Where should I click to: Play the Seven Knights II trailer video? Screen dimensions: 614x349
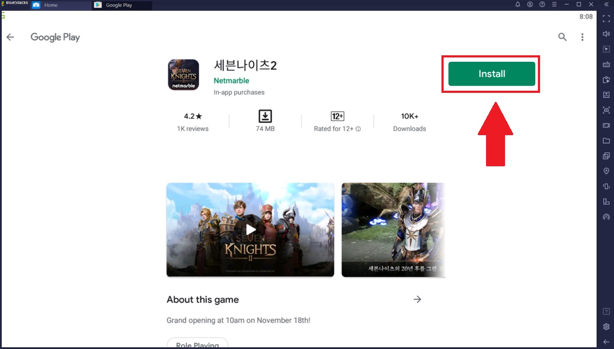[x=250, y=230]
